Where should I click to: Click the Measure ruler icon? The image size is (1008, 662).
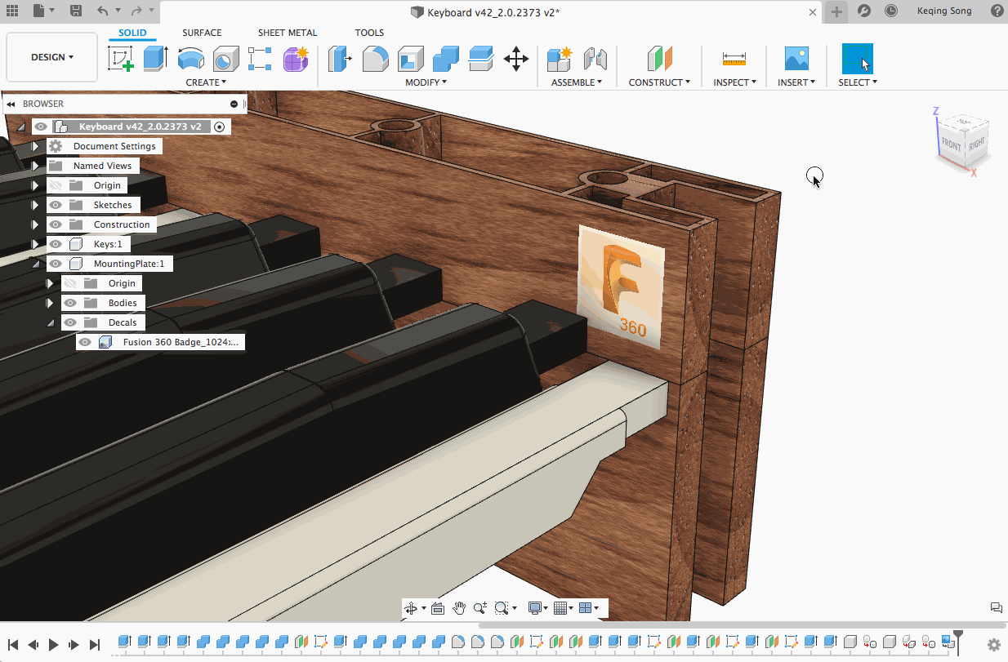[x=734, y=59]
